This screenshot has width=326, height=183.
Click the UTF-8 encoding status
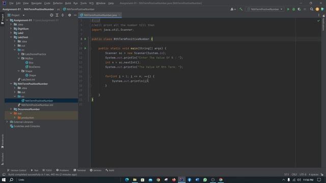303,174
